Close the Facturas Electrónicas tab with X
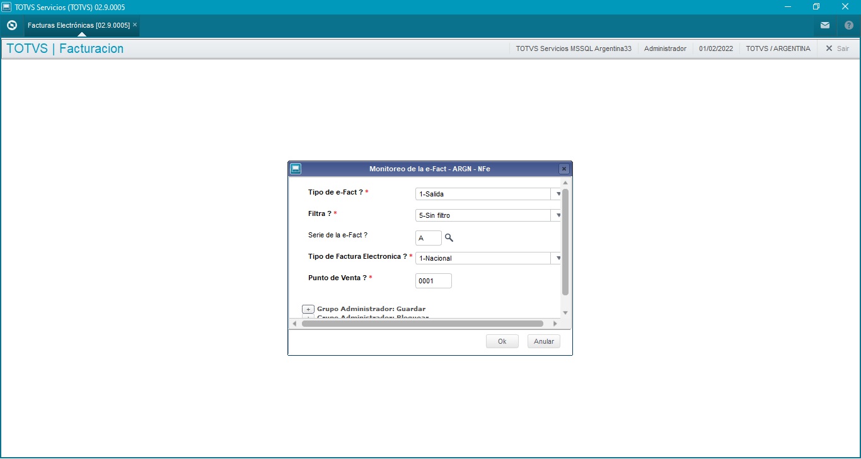 (135, 25)
